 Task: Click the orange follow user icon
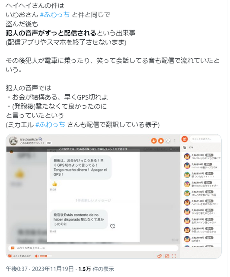pyautogui.click(x=154, y=141)
